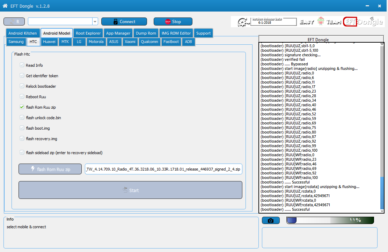Close the EFT Dongle window
This screenshot has width=388, height=252.
tap(380, 6)
